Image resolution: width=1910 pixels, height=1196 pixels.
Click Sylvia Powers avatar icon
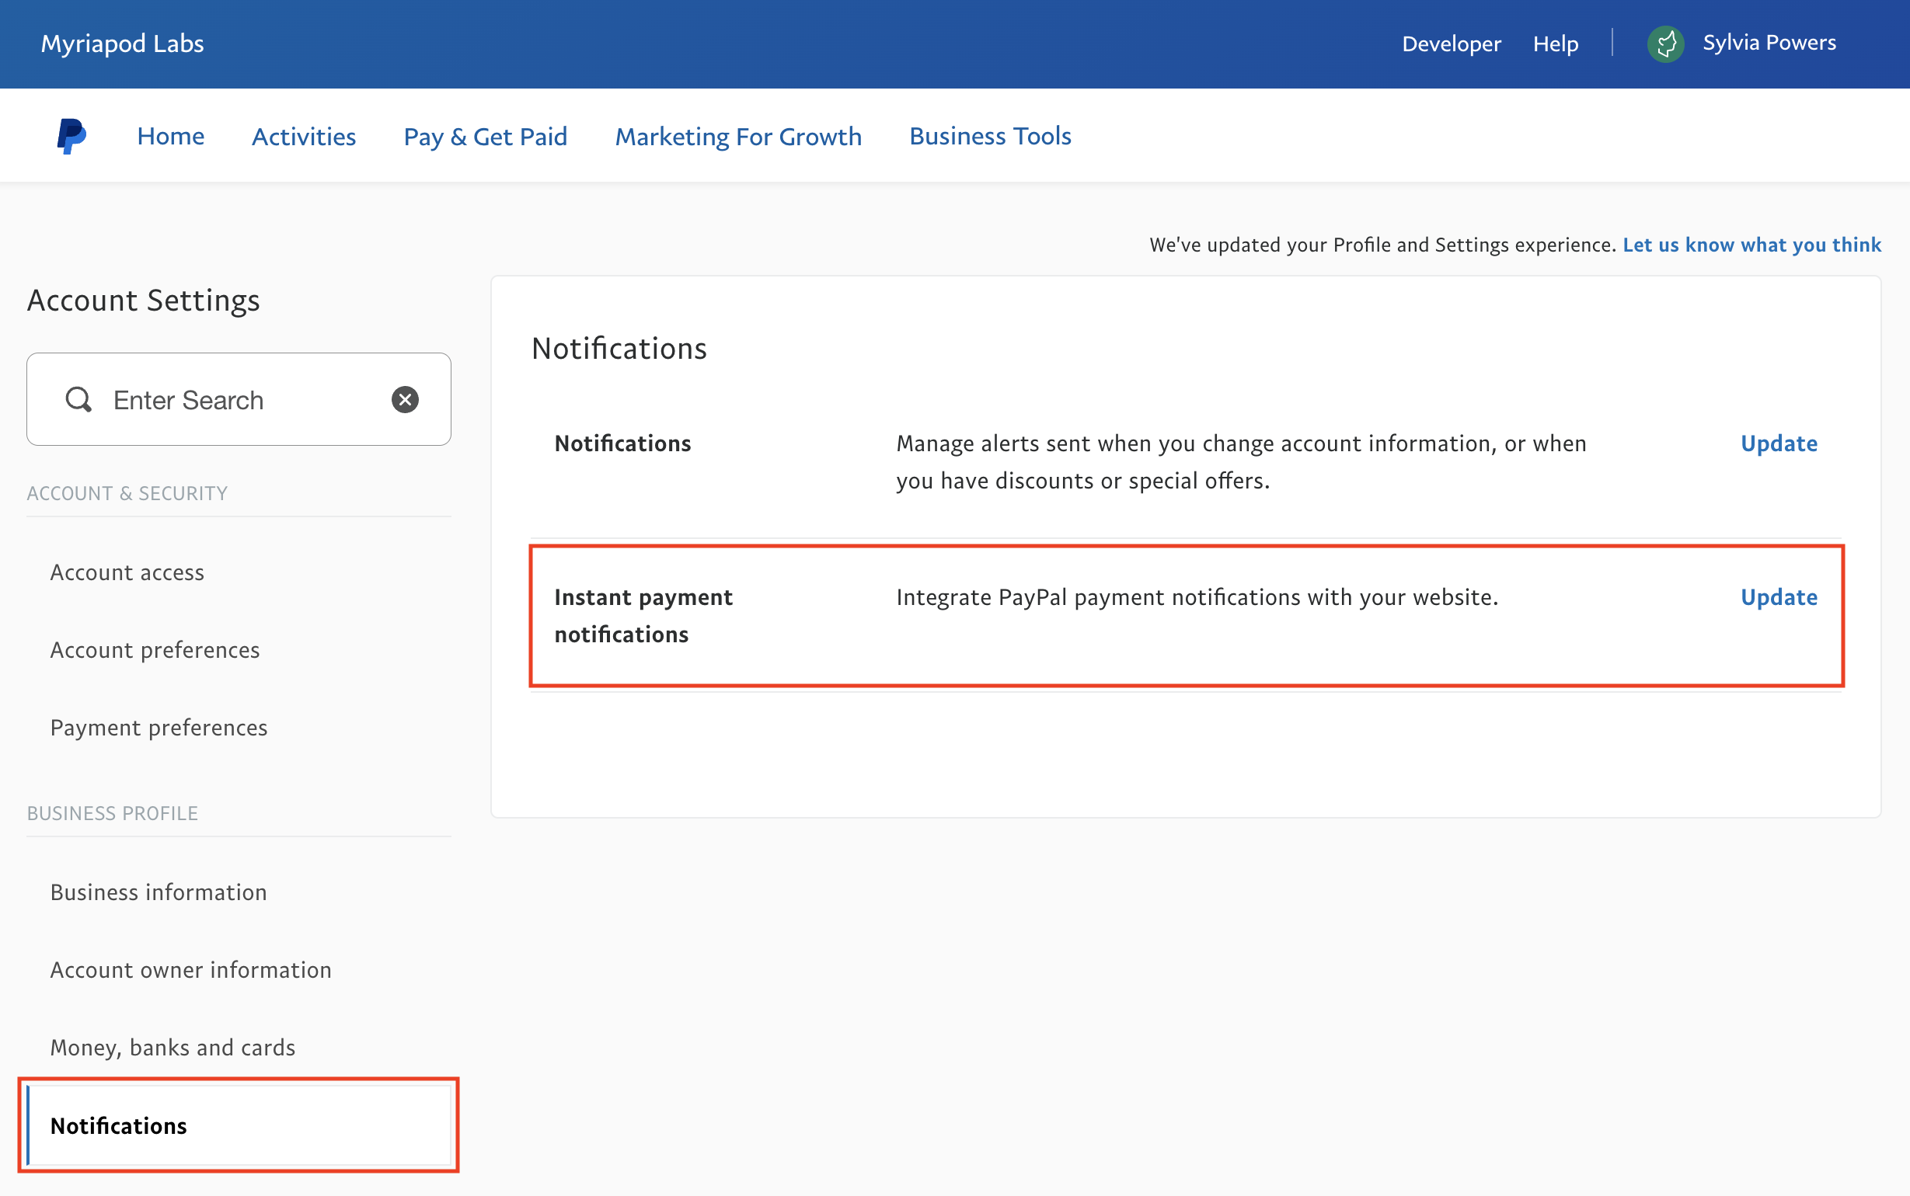tap(1665, 43)
